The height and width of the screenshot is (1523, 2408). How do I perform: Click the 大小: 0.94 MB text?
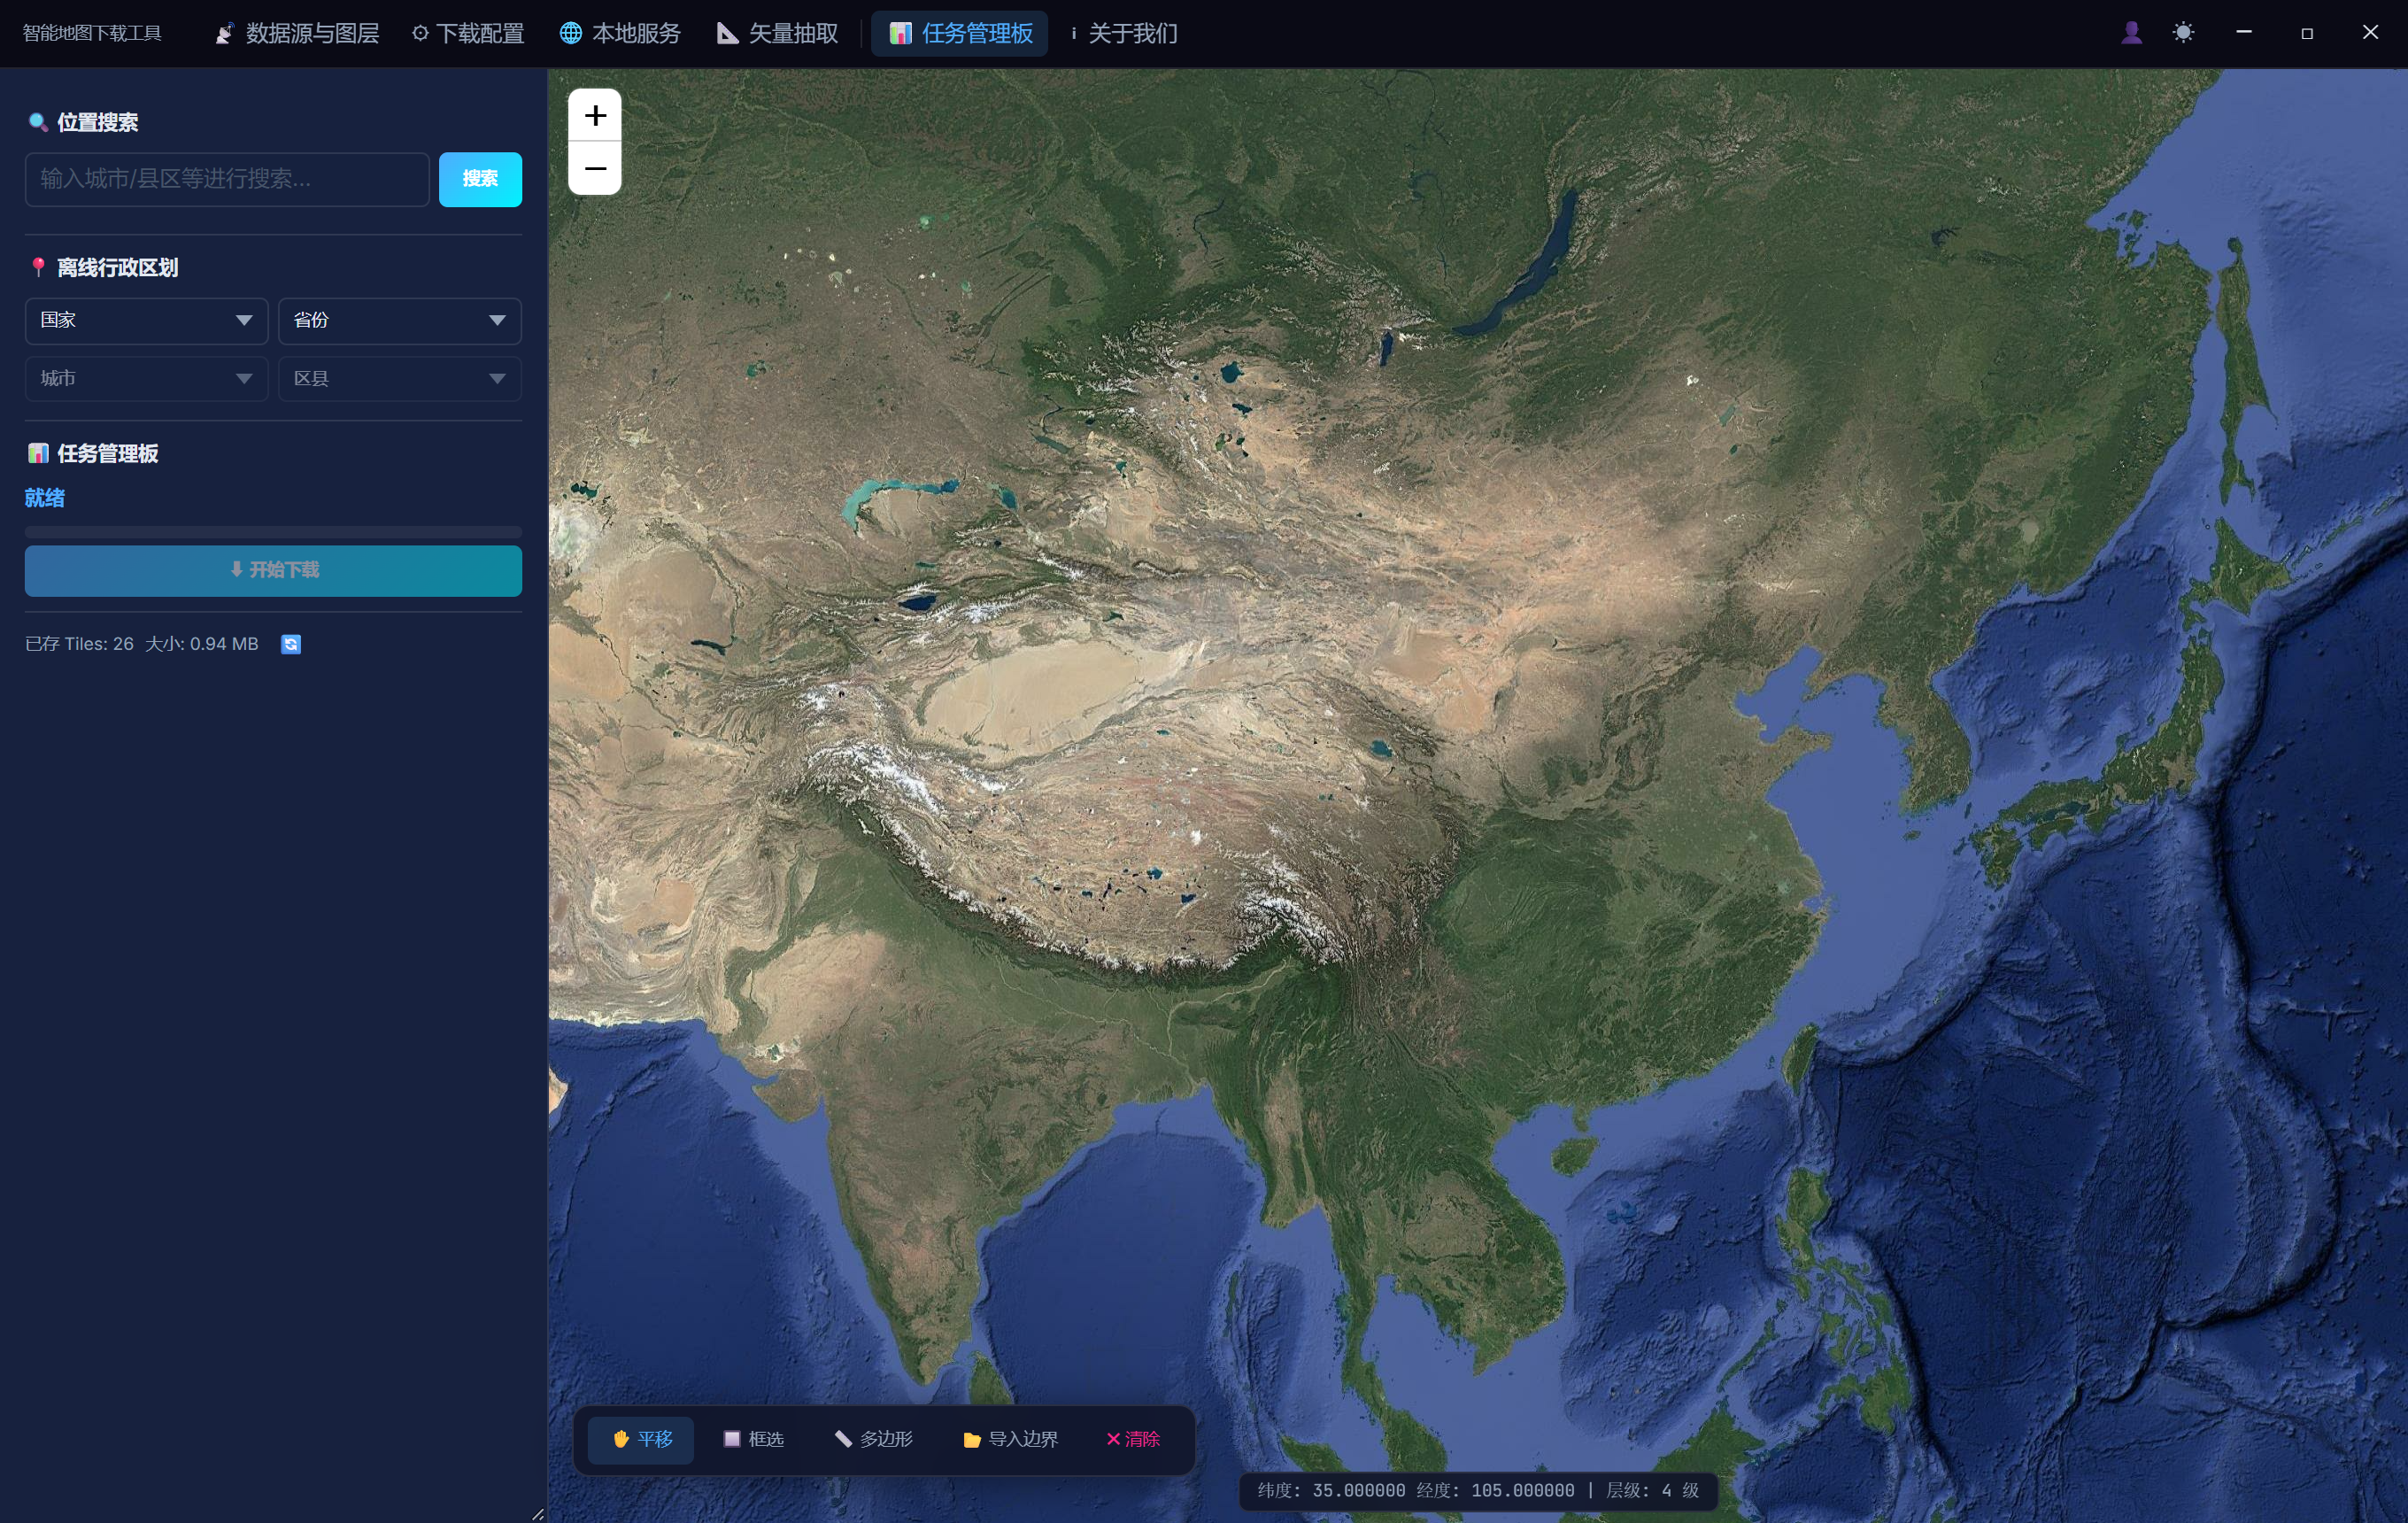(x=202, y=645)
